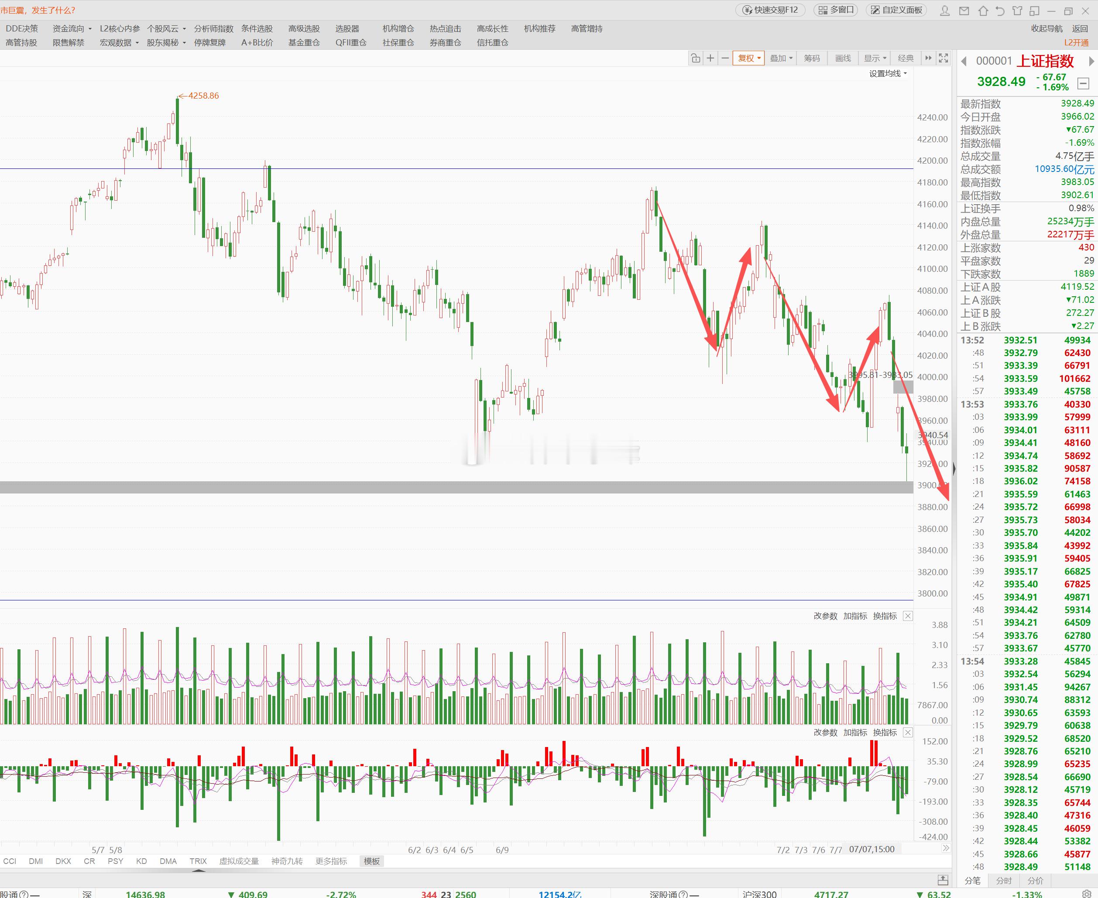The image size is (1098, 898).
Task: Expand the 宏观数据 menu
Action: (x=119, y=43)
